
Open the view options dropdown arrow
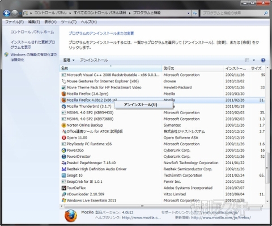pyautogui.click(x=254, y=60)
